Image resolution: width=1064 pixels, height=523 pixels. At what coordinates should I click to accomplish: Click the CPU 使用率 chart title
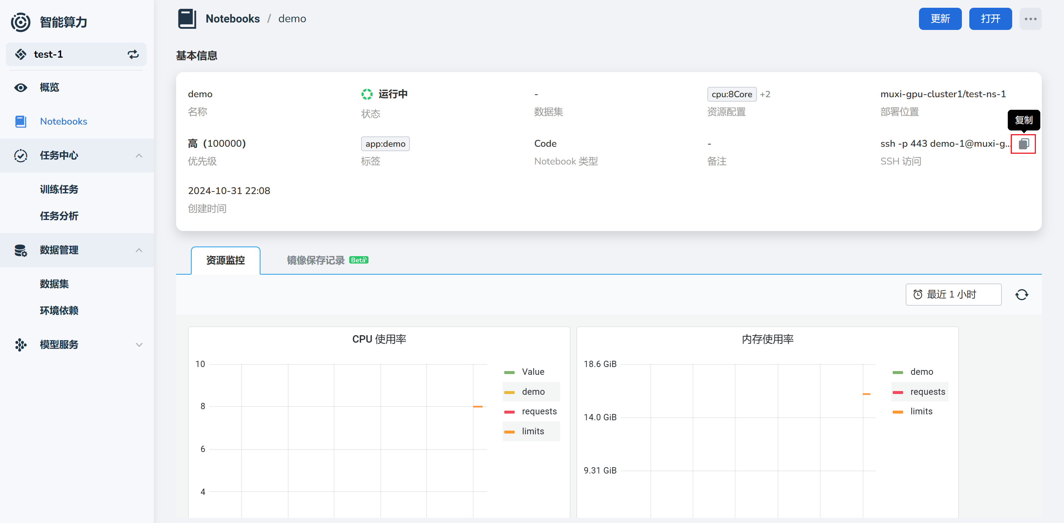click(x=379, y=339)
